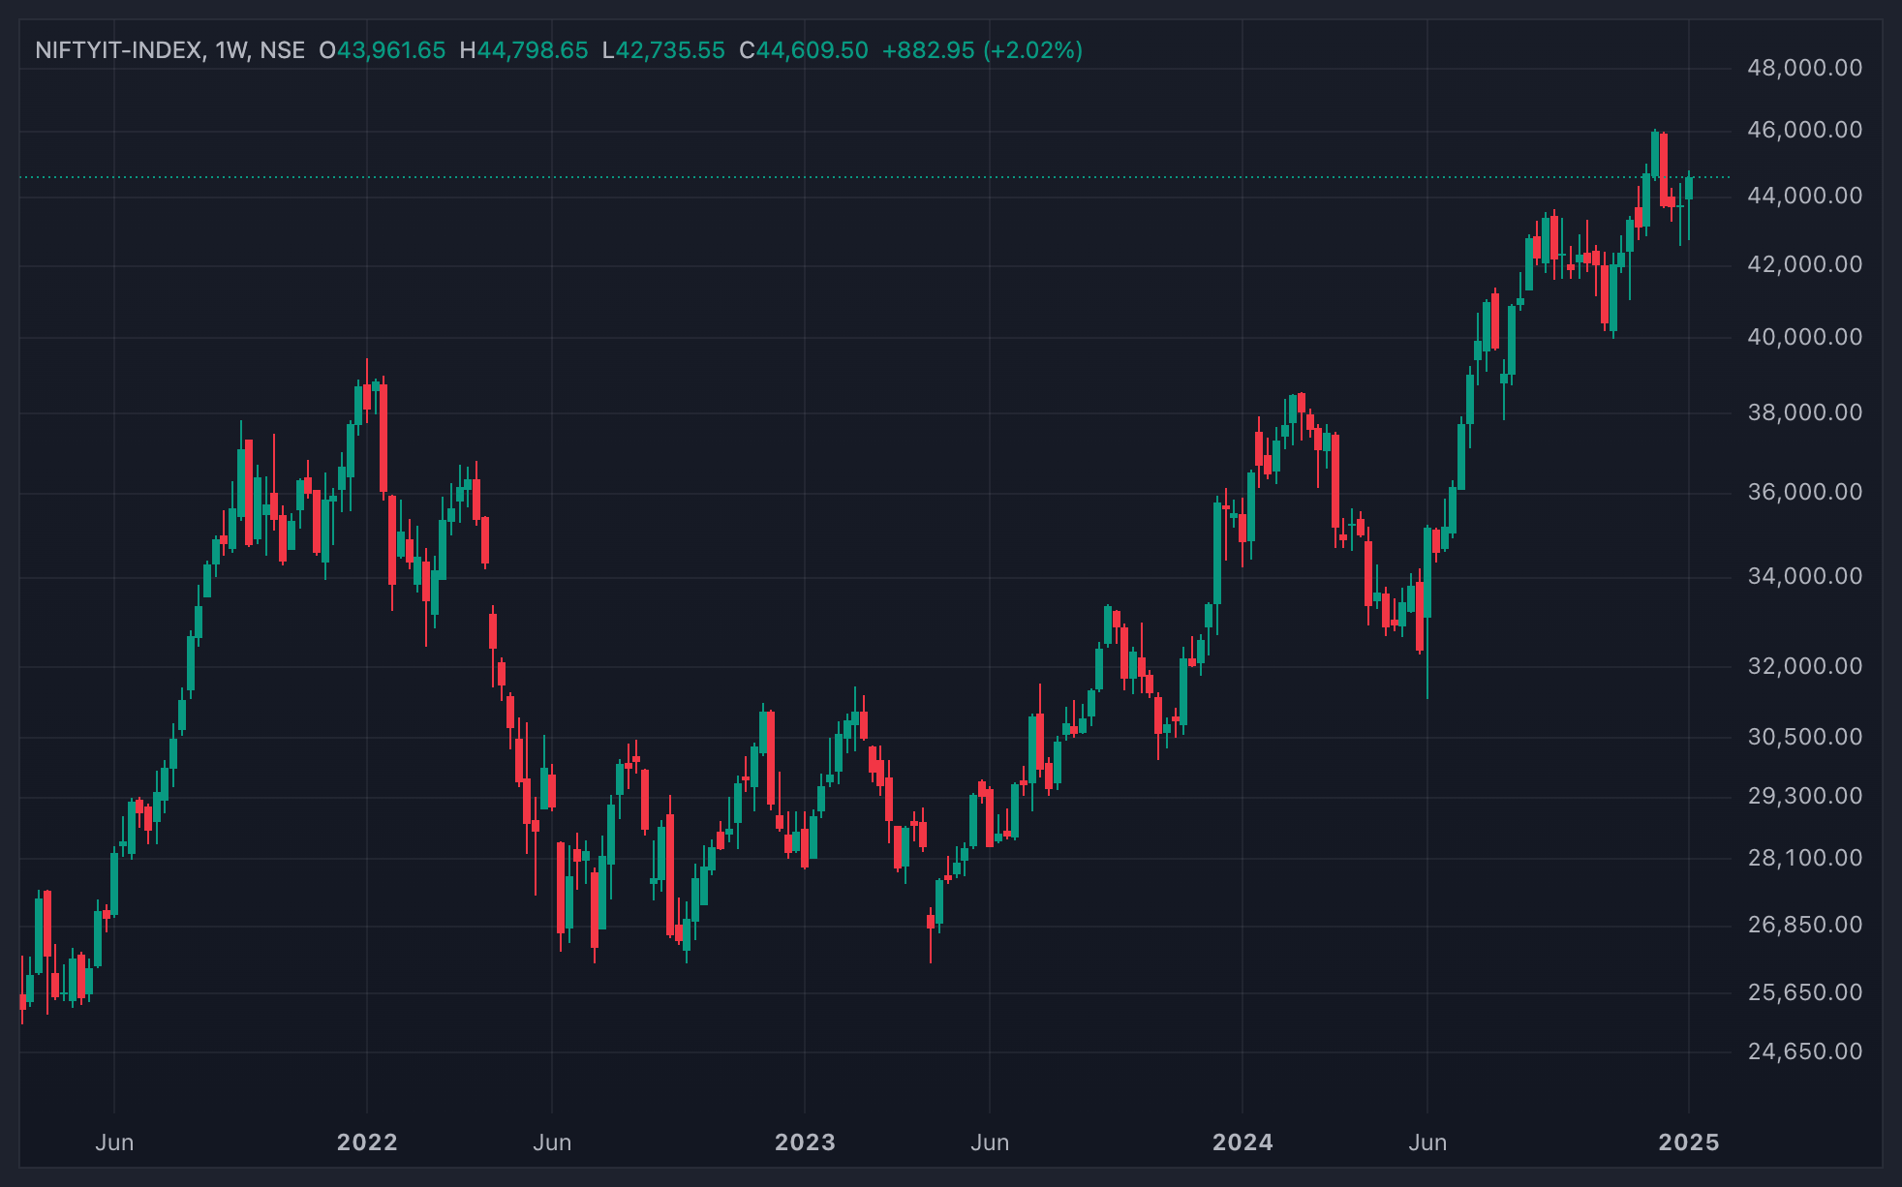Click the close value 44,609.50

812,50
